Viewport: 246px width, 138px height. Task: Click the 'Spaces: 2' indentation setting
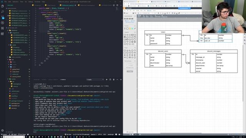coord(94,135)
